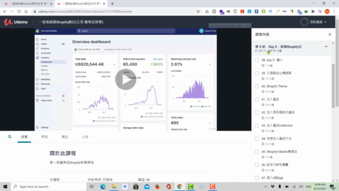This screenshot has width=339, height=191.
Task: Click the ENG language indicator
Action: (308, 186)
